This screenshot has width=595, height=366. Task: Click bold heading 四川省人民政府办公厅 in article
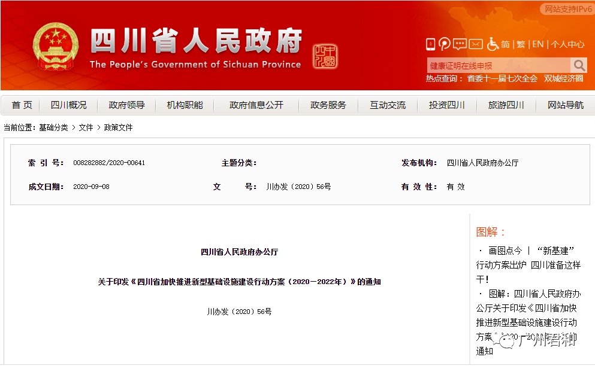click(x=240, y=252)
